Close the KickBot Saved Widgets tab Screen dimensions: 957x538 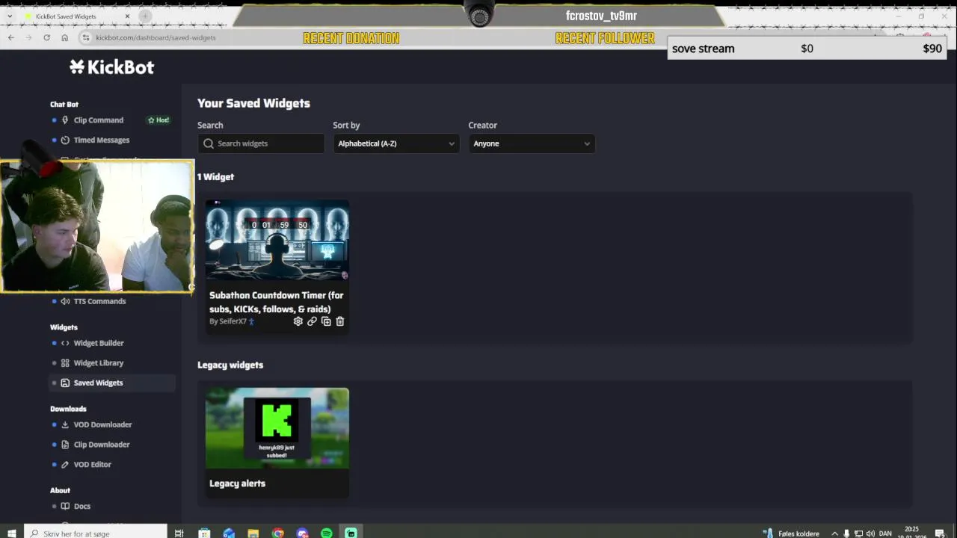point(127,16)
